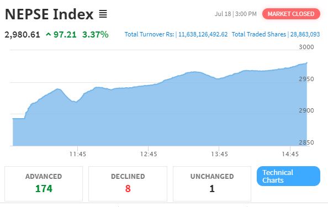The image size is (328, 207).
Task: Click the 97.21 point change value
Action: click(x=65, y=34)
